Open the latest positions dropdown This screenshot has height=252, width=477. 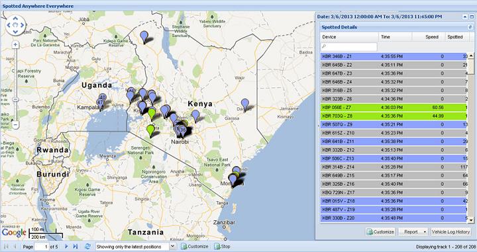pos(172,247)
